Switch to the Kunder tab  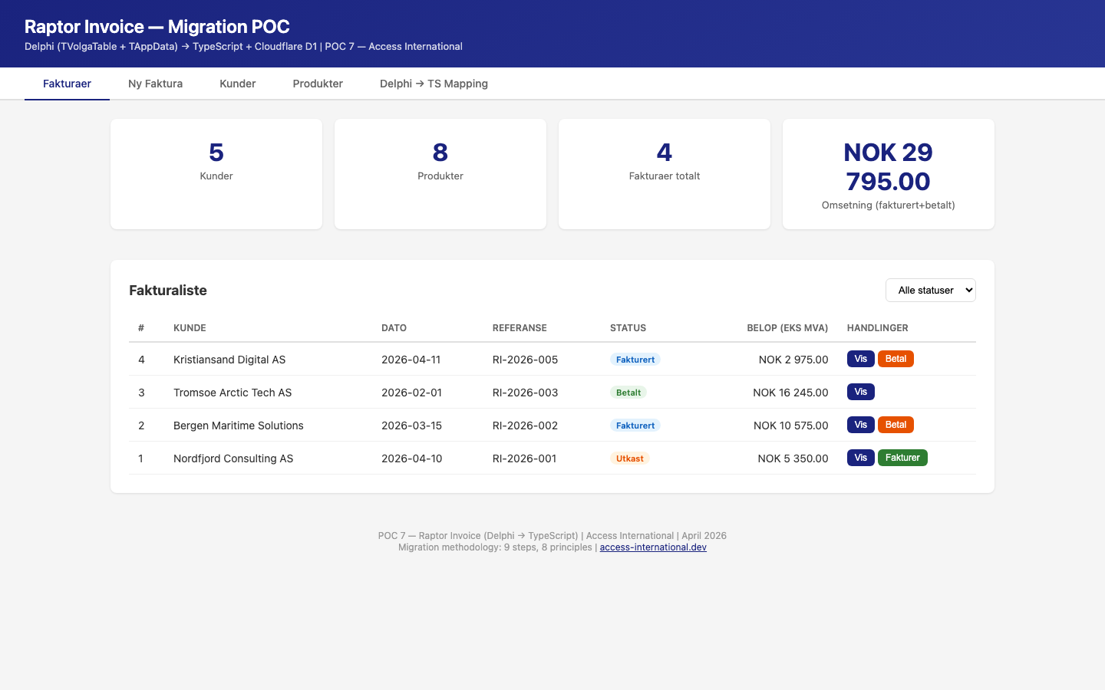point(237,84)
